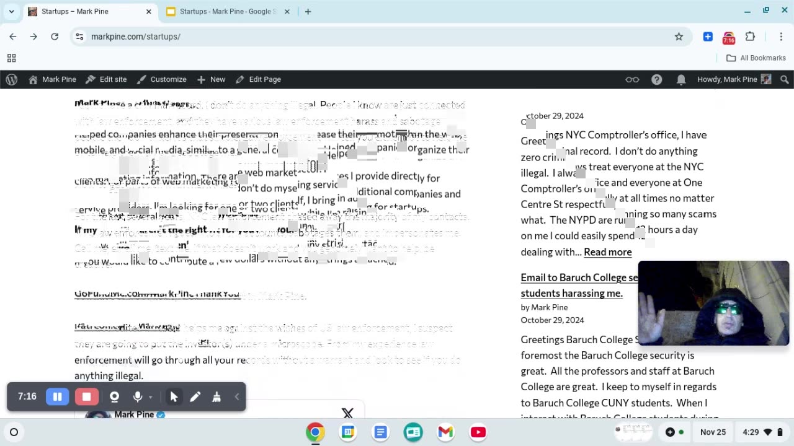Open notifications bell in admin bar

coord(681,79)
